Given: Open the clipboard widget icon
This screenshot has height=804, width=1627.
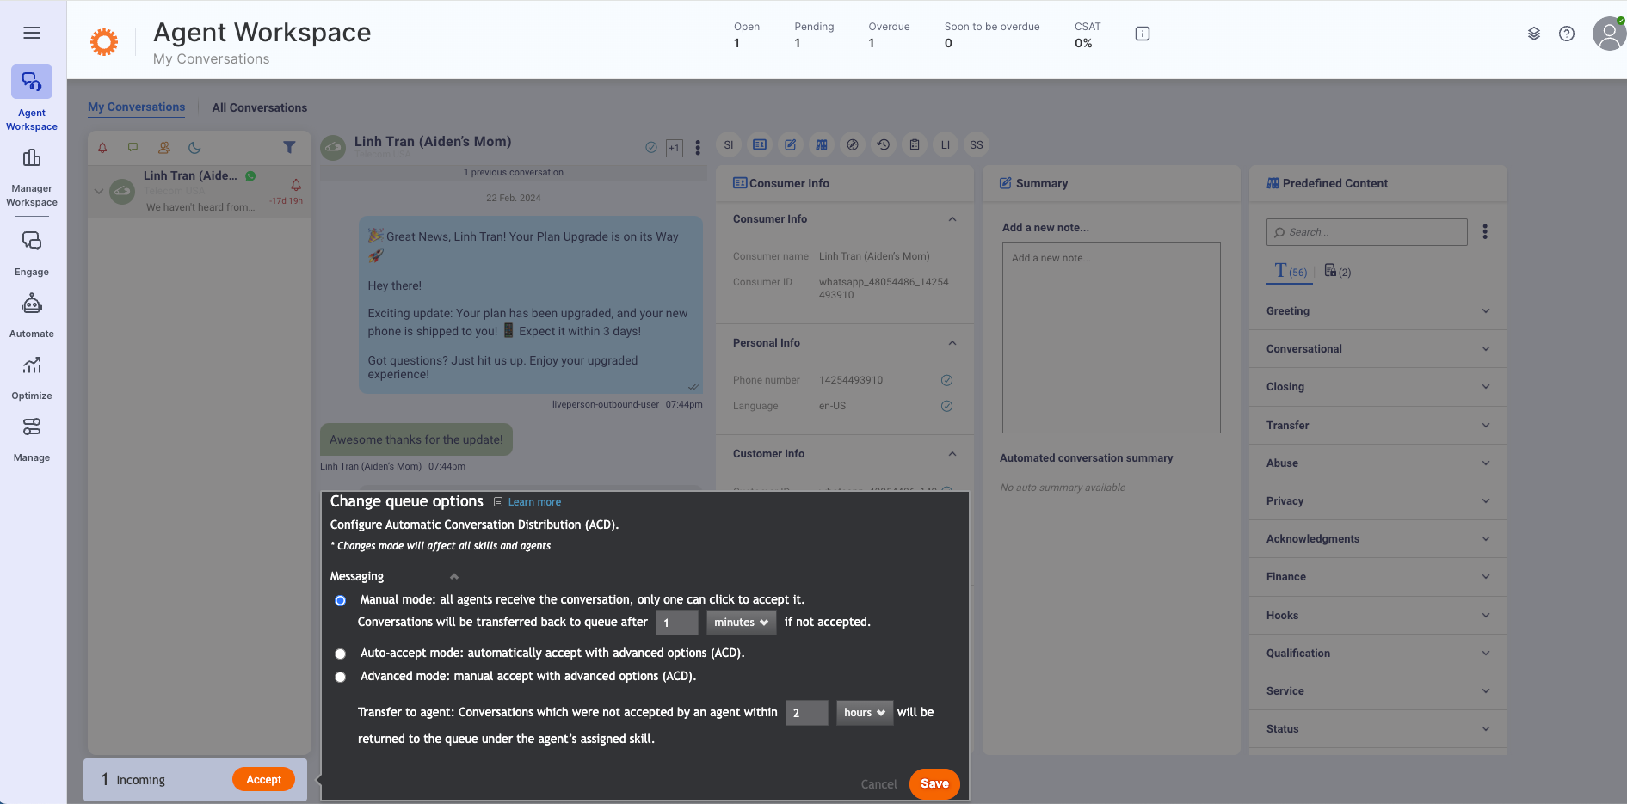Looking at the screenshot, I should pyautogui.click(x=915, y=144).
